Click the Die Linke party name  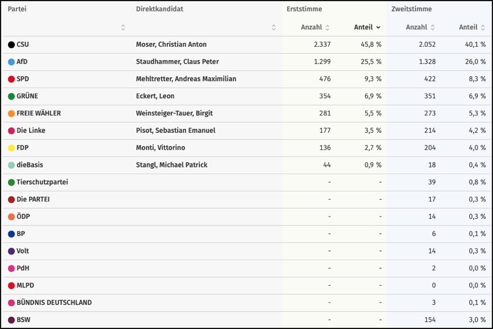click(x=30, y=131)
